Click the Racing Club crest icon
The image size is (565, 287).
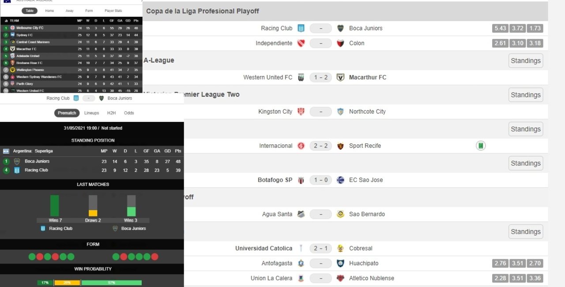coord(301,28)
